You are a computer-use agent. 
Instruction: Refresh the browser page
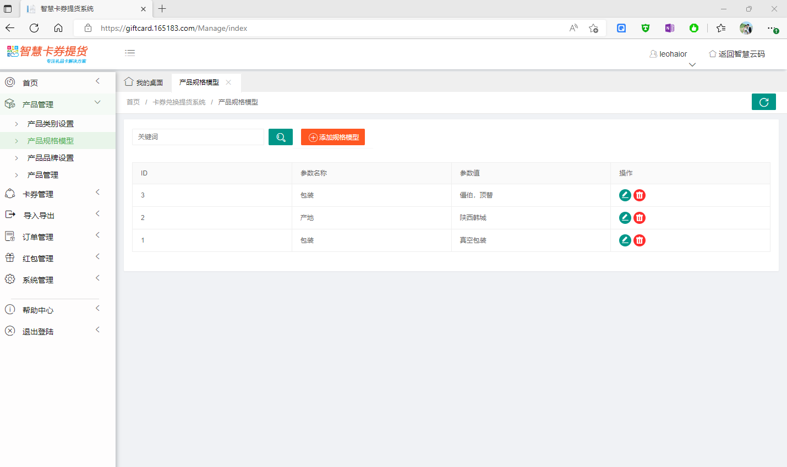(x=34, y=28)
